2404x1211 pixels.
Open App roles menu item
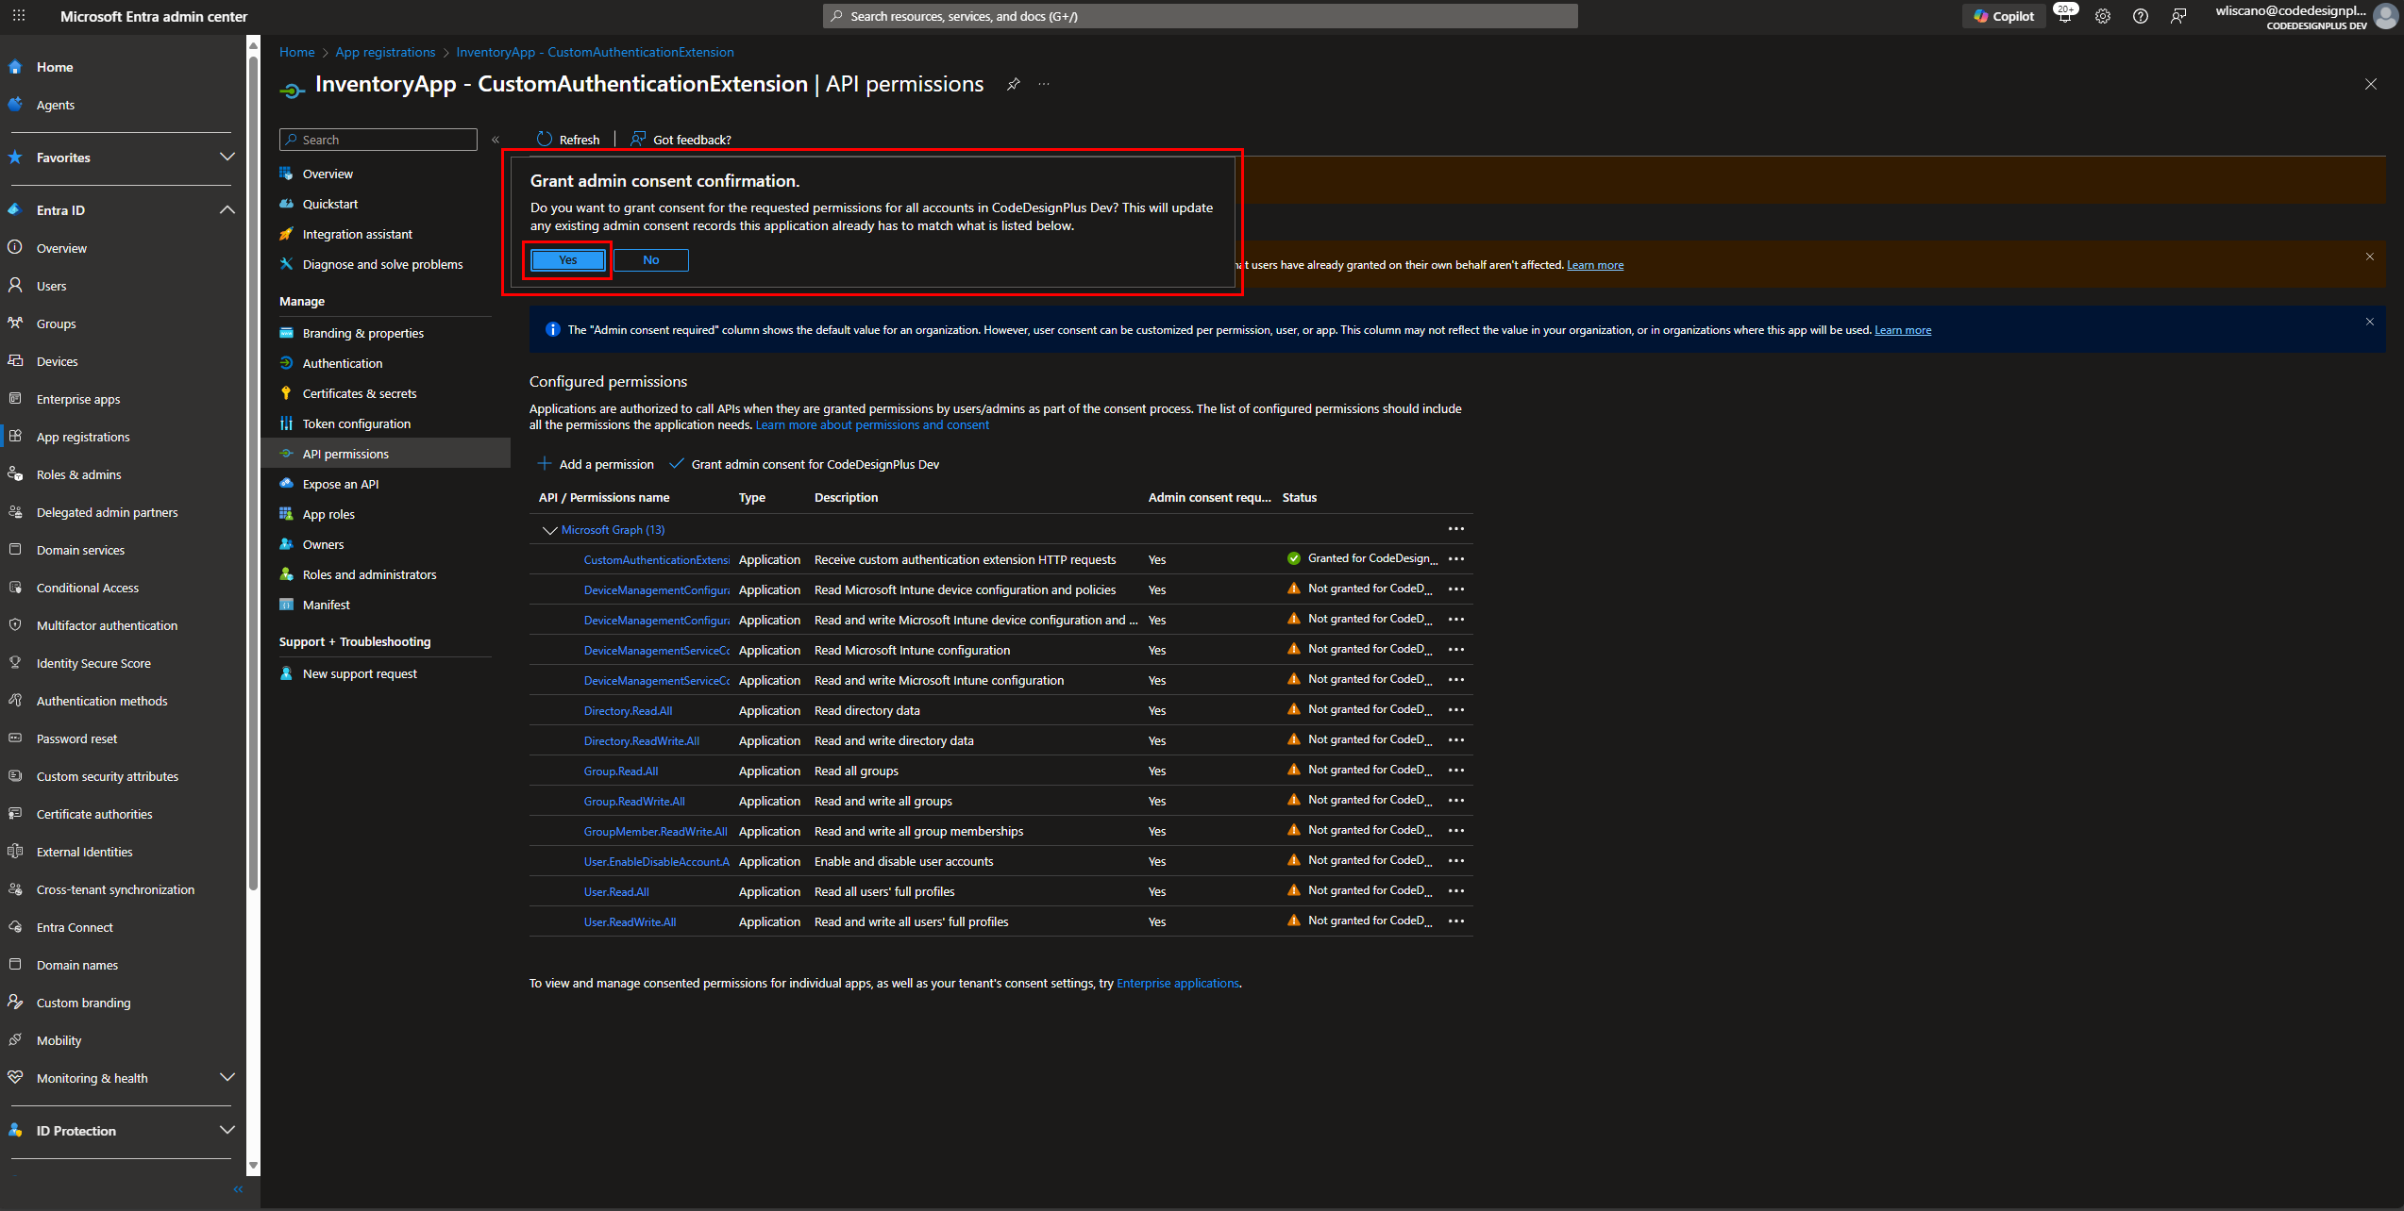coord(328,514)
